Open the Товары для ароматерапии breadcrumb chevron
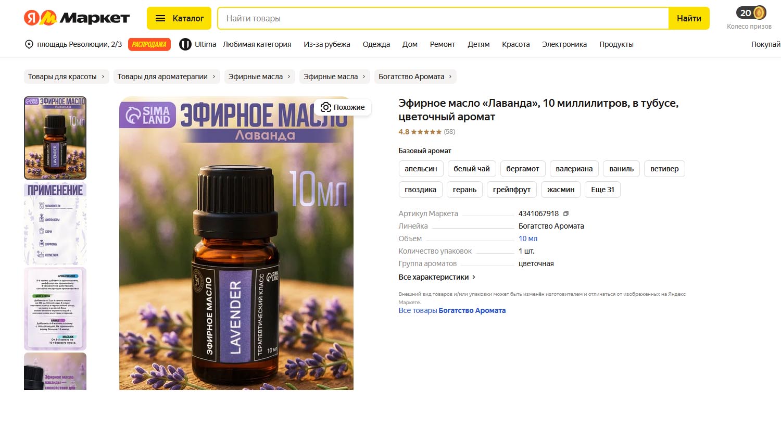Viewport: 781px width, 439px height. pos(213,77)
